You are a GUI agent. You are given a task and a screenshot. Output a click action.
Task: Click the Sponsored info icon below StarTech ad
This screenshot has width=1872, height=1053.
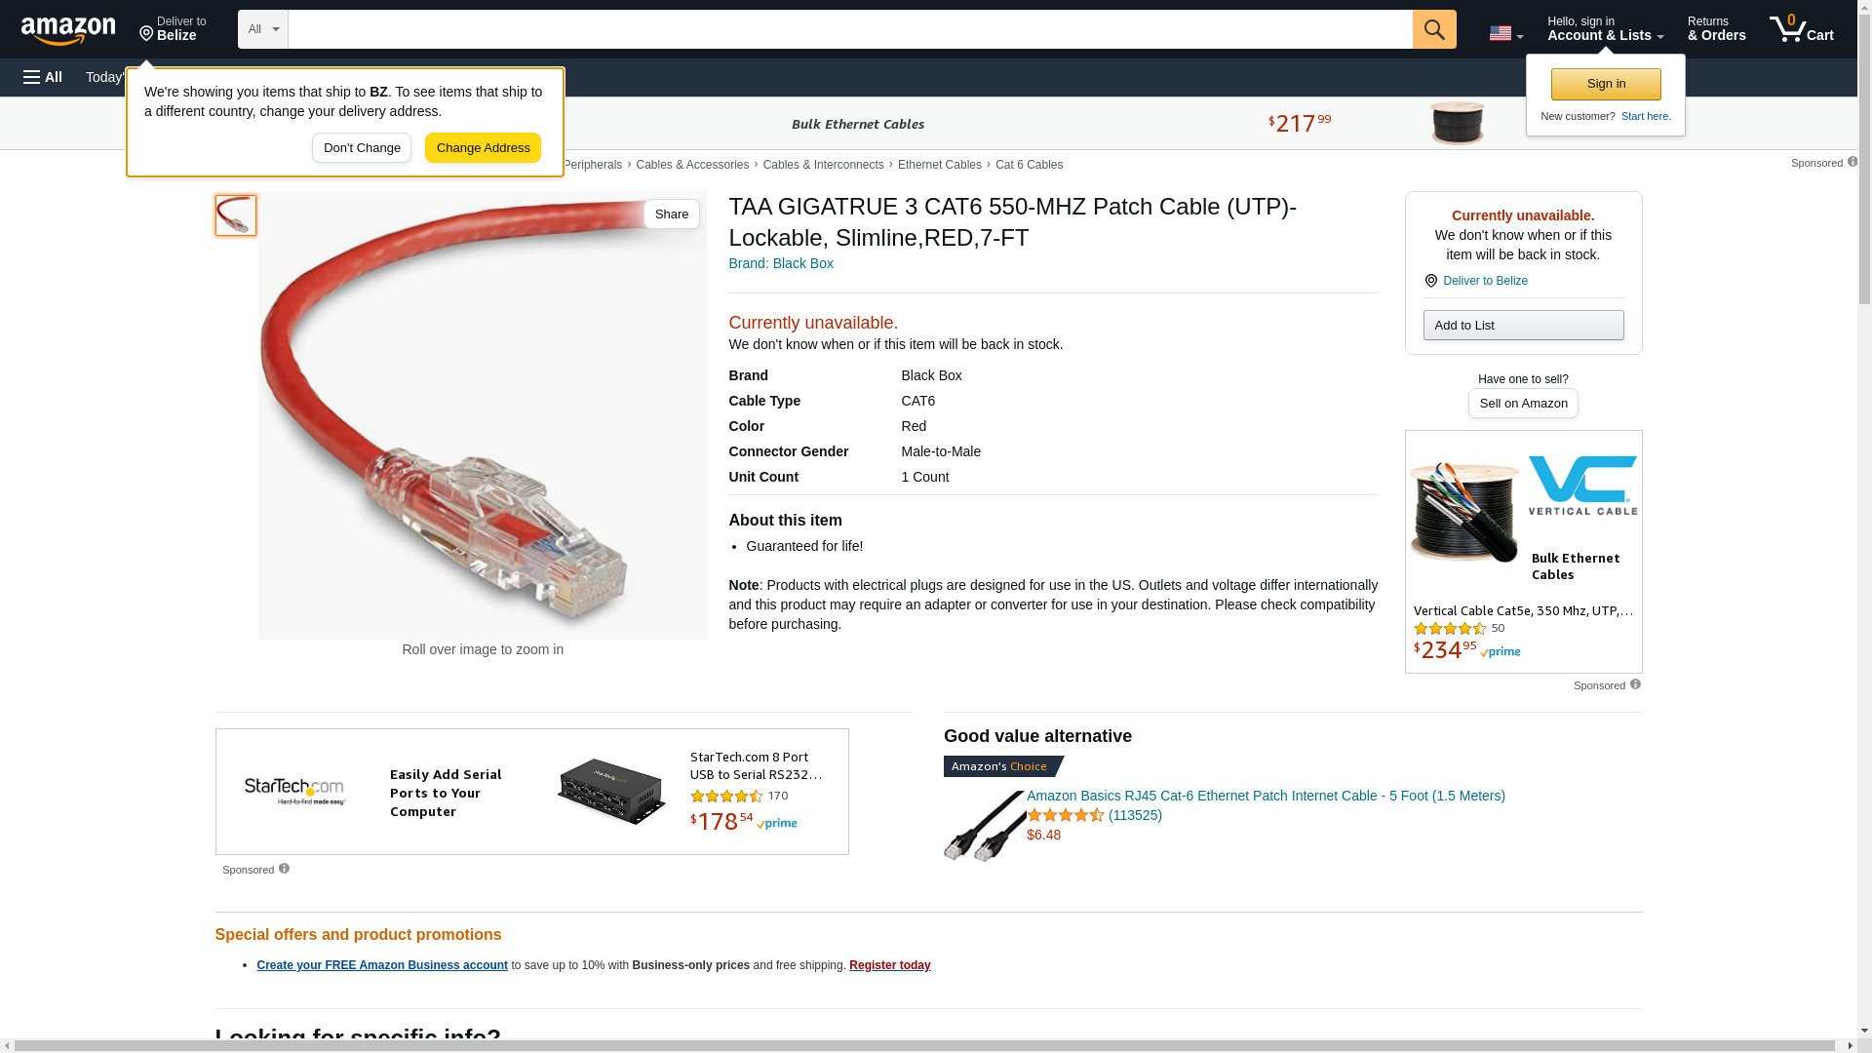click(x=284, y=869)
